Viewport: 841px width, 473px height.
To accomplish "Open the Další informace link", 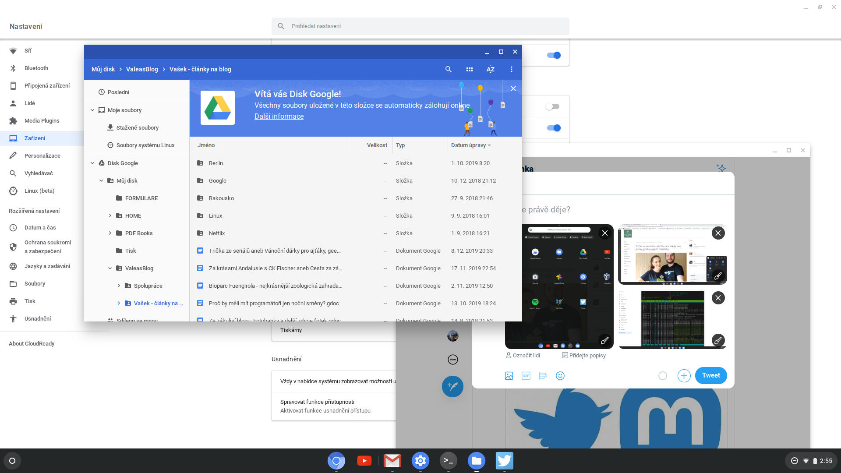I will point(279,116).
